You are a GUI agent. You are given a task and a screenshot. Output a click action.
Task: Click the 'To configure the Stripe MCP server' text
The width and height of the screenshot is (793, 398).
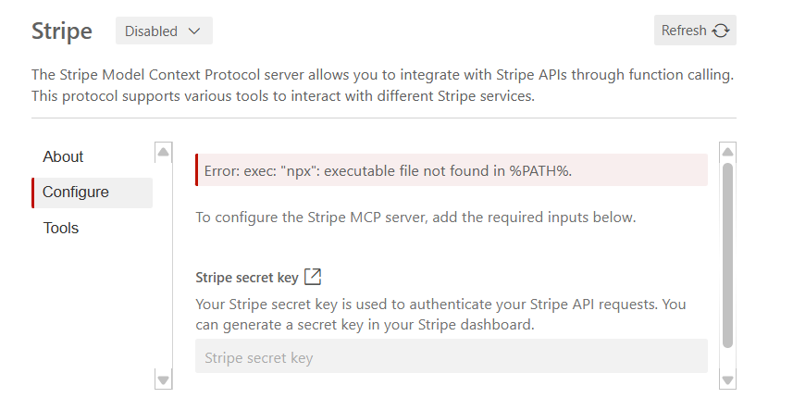click(x=415, y=218)
